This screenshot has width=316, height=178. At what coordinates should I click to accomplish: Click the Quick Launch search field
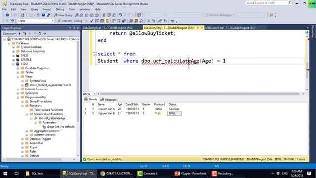pyautogui.click(x=269, y=3)
